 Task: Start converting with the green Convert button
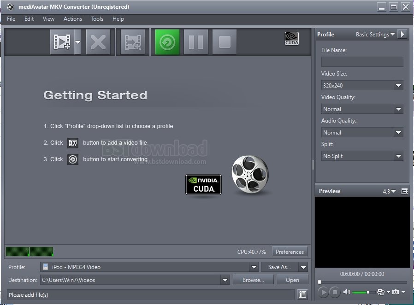coord(167,41)
